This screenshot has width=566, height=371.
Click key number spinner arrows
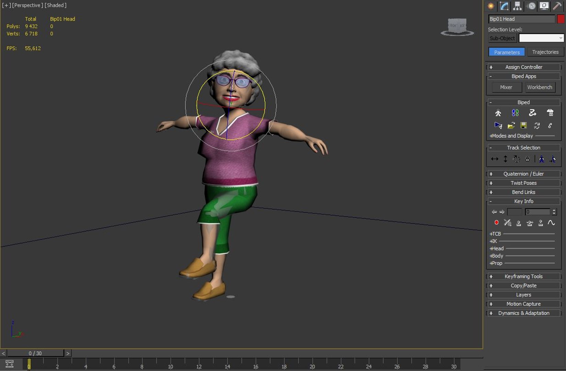click(x=554, y=212)
